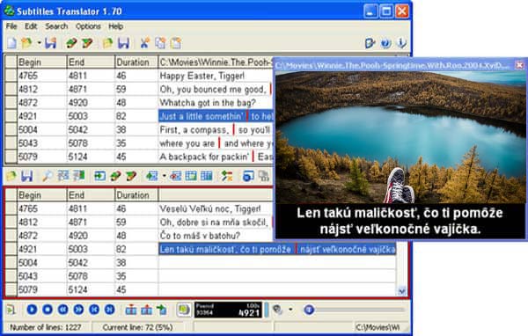Skip to next subtitle with blue skip-forward button
Screen dimensions: 528x336
tap(109, 310)
